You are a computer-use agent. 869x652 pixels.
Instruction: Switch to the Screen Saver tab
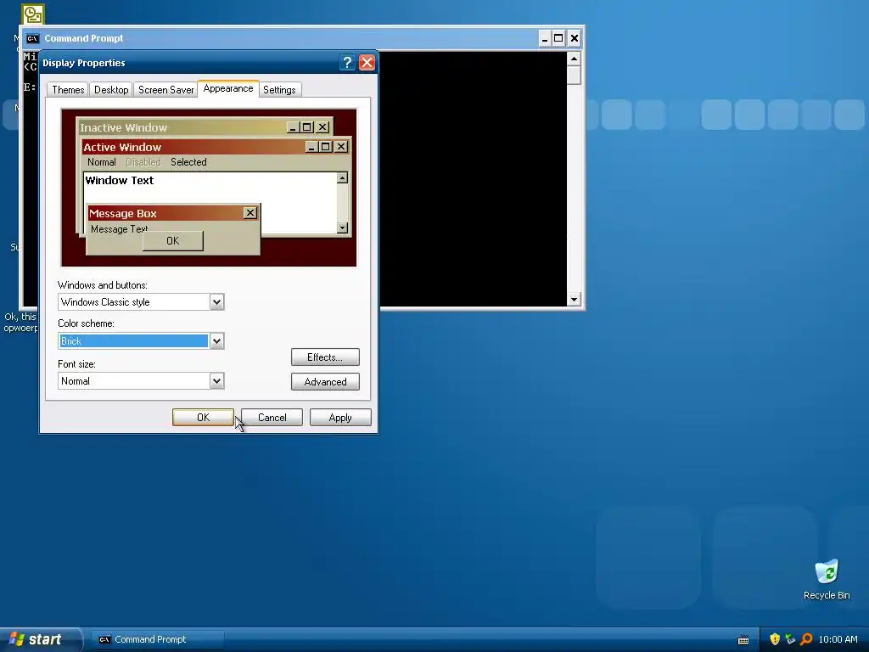click(x=165, y=90)
